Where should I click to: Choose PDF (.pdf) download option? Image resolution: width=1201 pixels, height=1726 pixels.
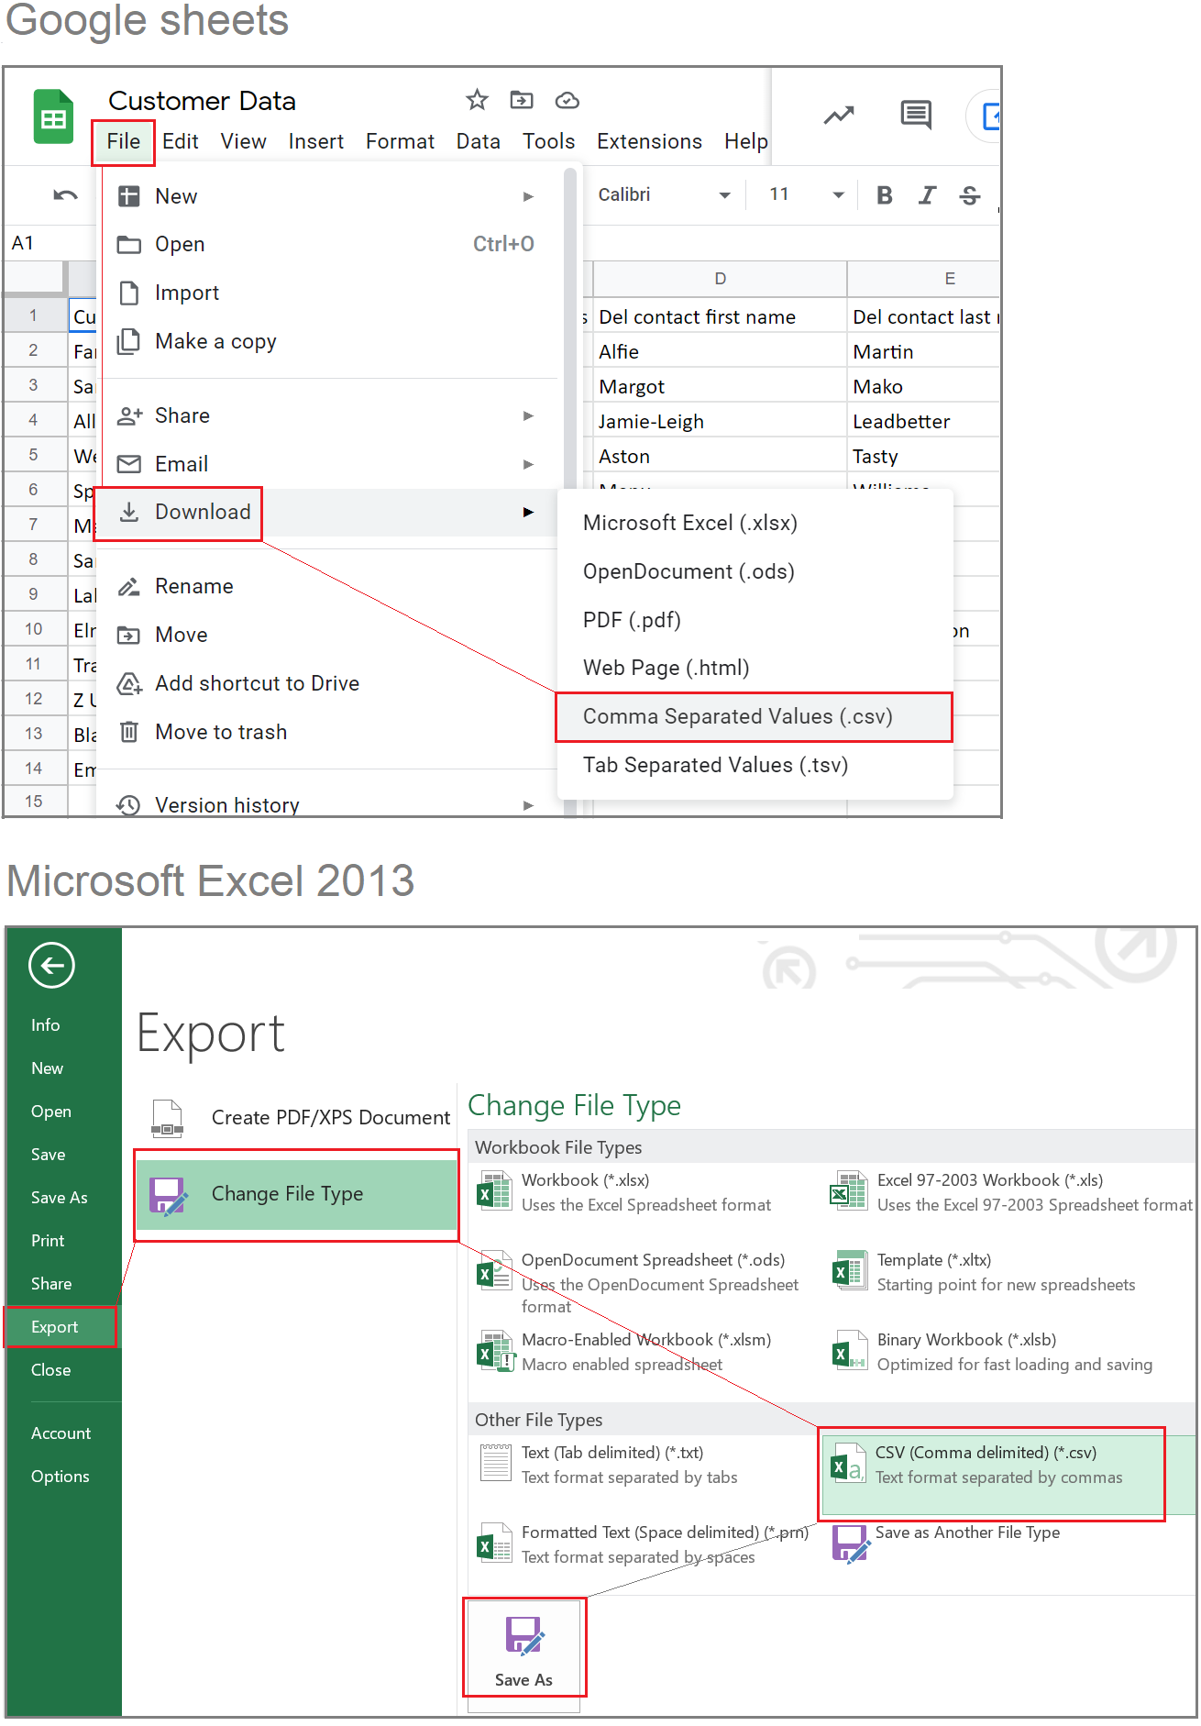[x=755, y=620]
